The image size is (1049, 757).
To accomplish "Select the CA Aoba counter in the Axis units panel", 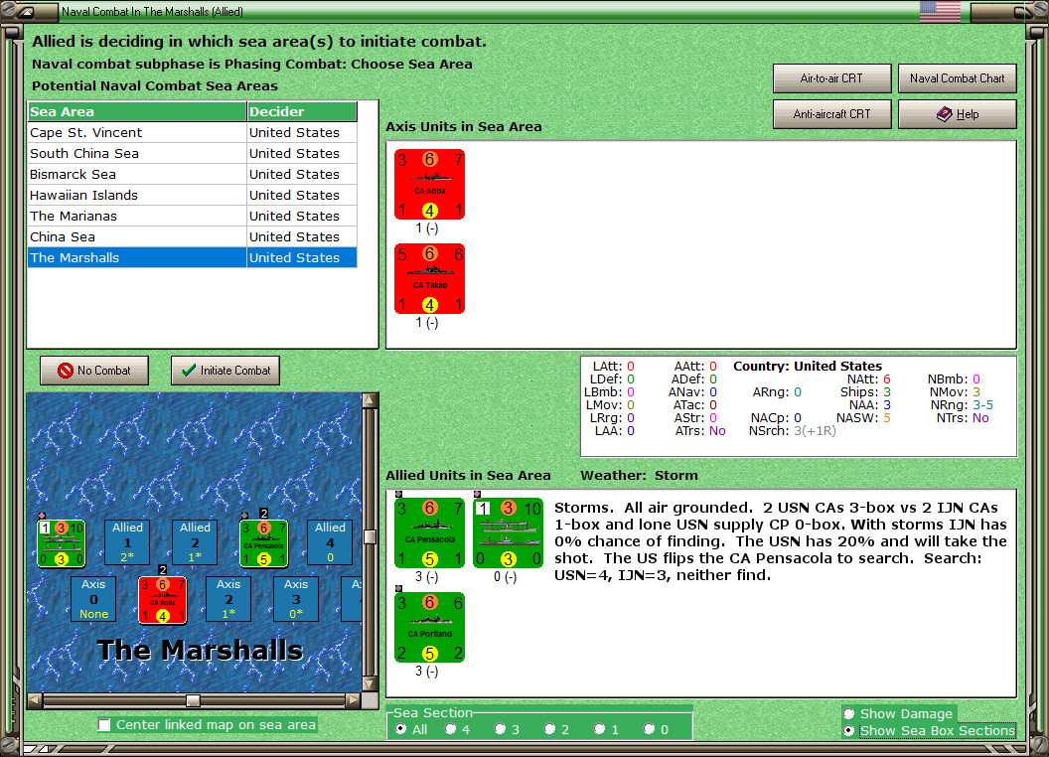I will coord(429,184).
